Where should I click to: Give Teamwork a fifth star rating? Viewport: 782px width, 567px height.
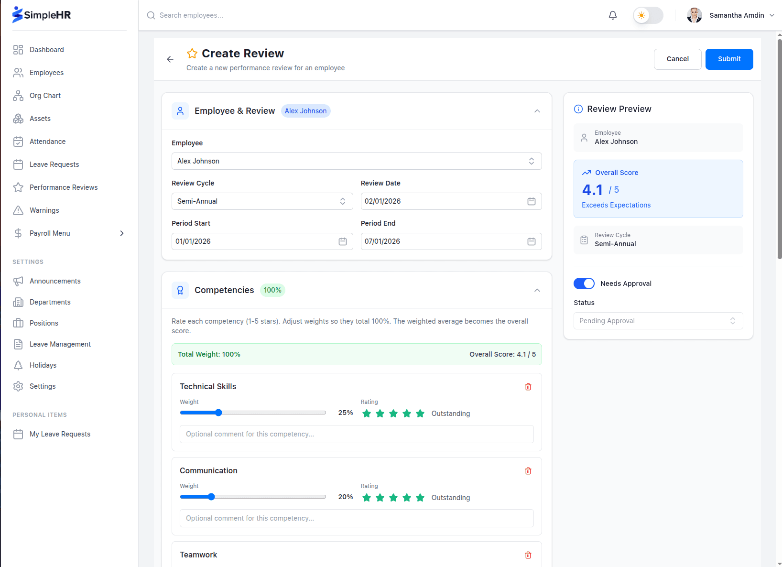[420, 566]
